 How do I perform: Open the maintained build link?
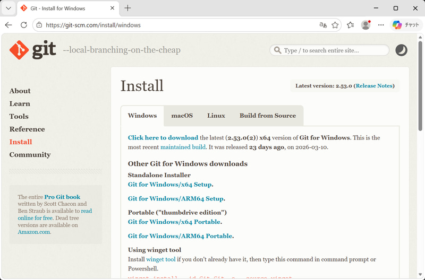(x=183, y=147)
